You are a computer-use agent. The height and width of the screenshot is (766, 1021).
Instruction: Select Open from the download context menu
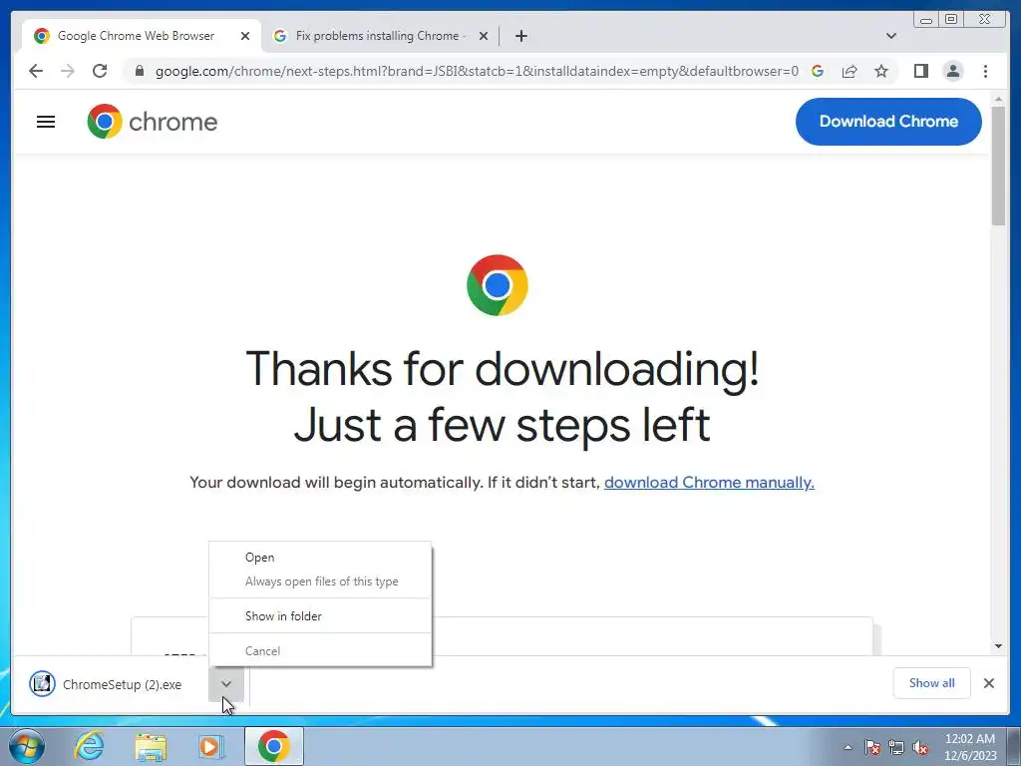pyautogui.click(x=320, y=558)
